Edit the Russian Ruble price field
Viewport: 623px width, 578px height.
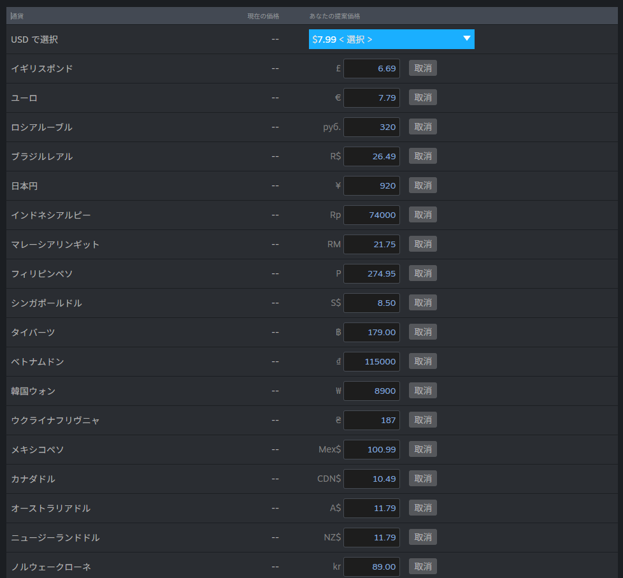tap(371, 127)
